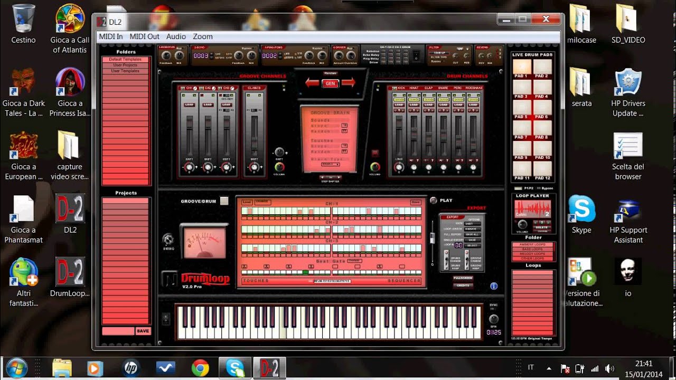Click LOAD button on KICK drum channel
676x380 pixels.
tap(399, 104)
